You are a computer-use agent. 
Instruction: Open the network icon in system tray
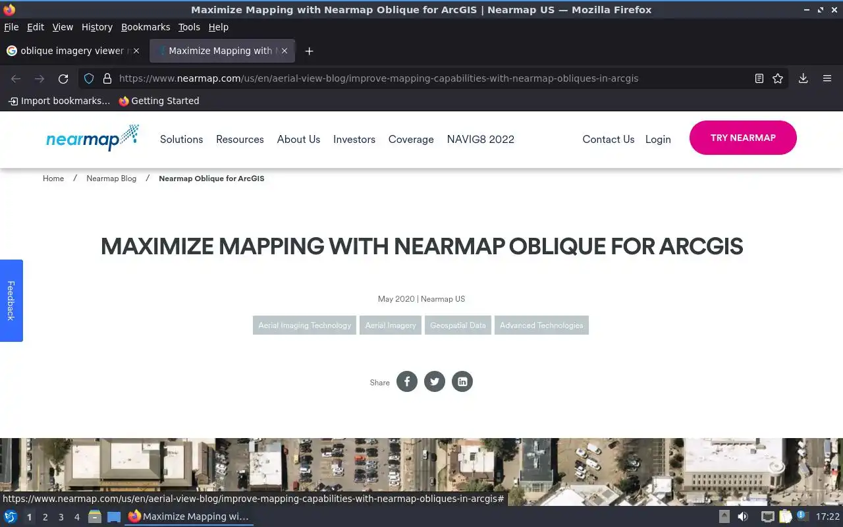tap(767, 516)
